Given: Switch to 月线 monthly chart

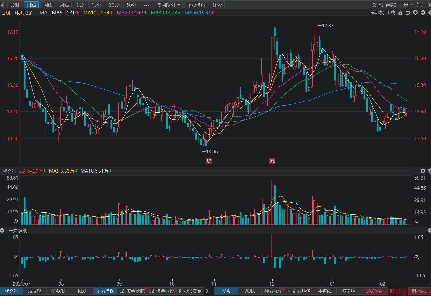Looking at the screenshot, I should click(x=64, y=5).
